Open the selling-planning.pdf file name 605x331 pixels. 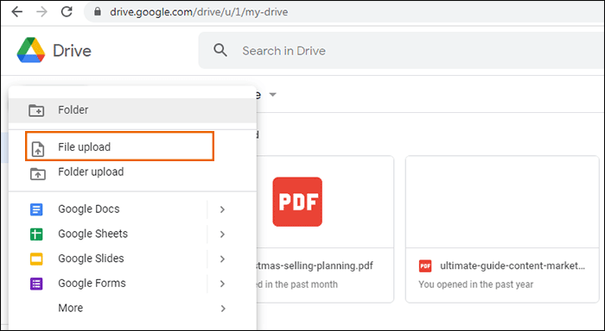click(x=315, y=265)
